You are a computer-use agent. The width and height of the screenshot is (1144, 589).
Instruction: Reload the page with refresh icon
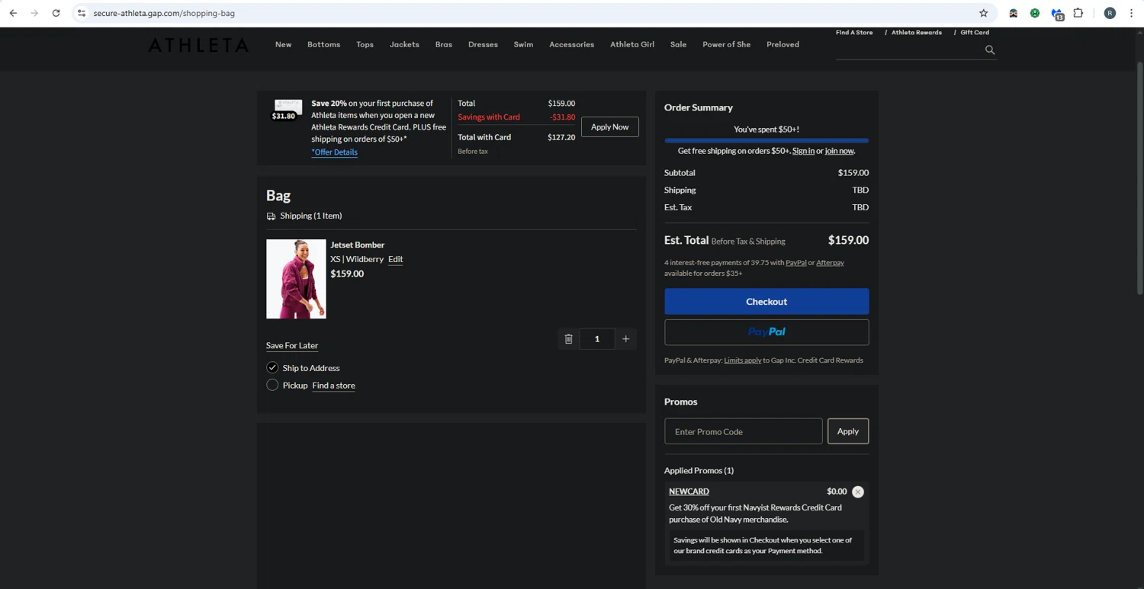click(56, 13)
